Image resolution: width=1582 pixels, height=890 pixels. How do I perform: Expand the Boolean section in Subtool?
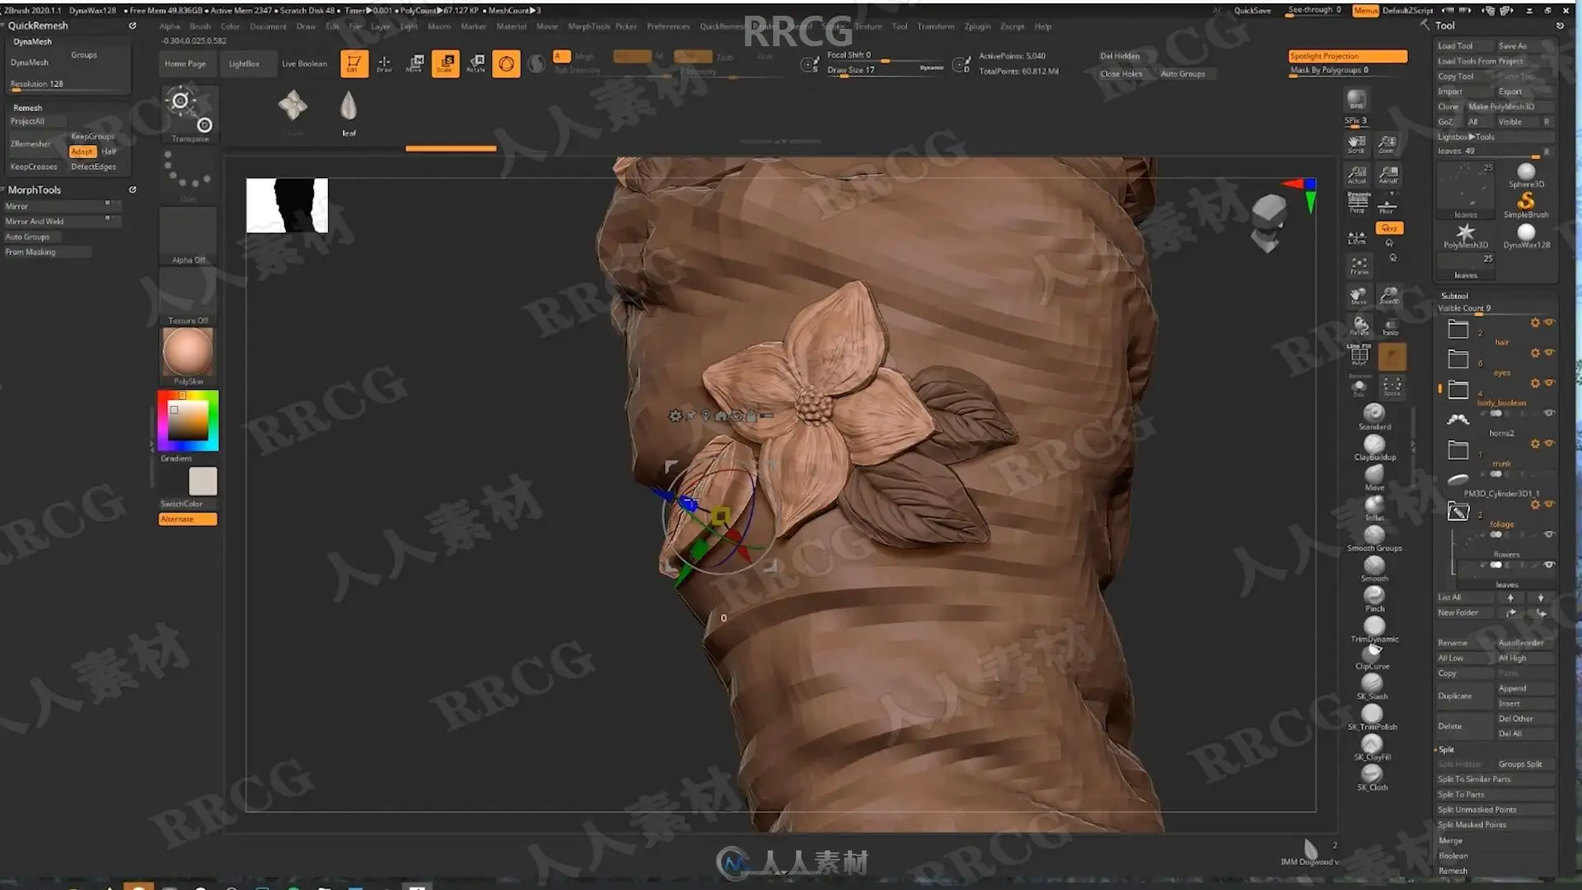click(1453, 855)
